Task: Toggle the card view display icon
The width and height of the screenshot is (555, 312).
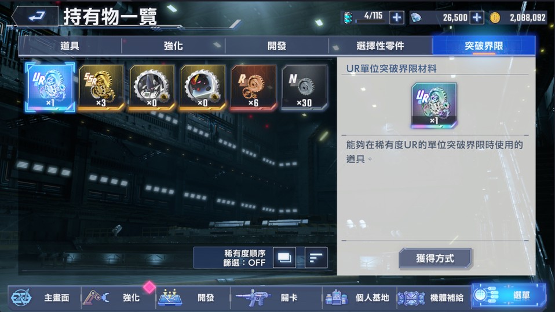Action: point(284,258)
